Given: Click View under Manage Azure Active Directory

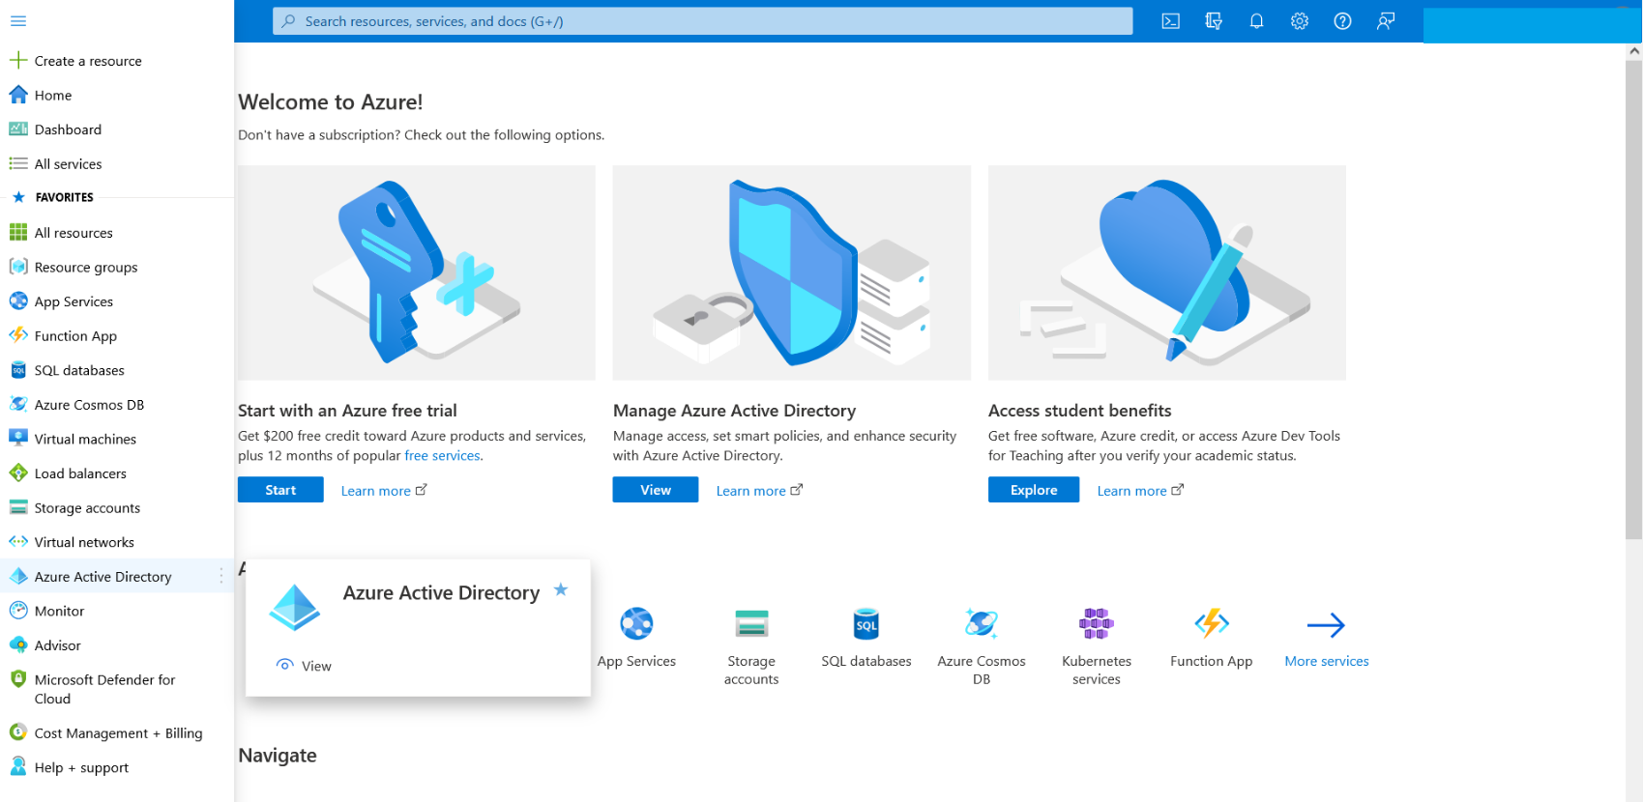Looking at the screenshot, I should click(x=656, y=490).
